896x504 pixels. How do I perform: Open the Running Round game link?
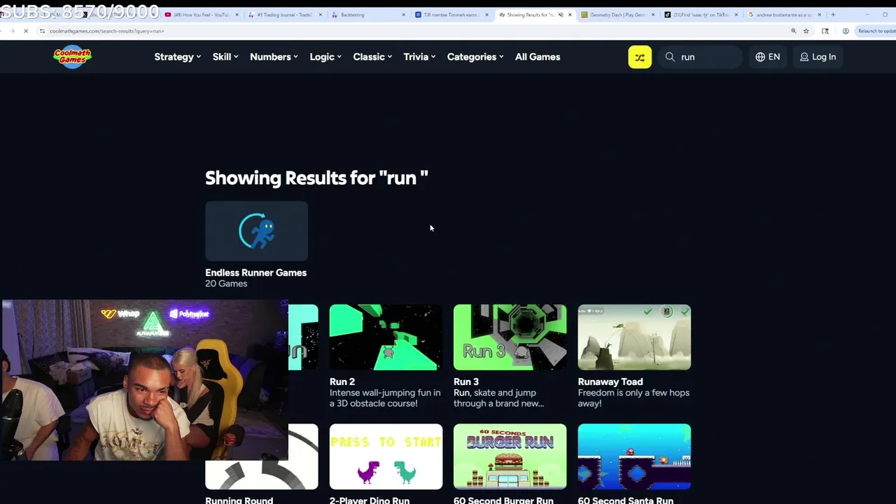[x=239, y=500]
